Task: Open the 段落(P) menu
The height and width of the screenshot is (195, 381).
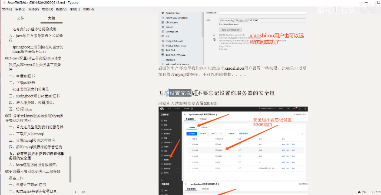Action: (x=34, y=9)
